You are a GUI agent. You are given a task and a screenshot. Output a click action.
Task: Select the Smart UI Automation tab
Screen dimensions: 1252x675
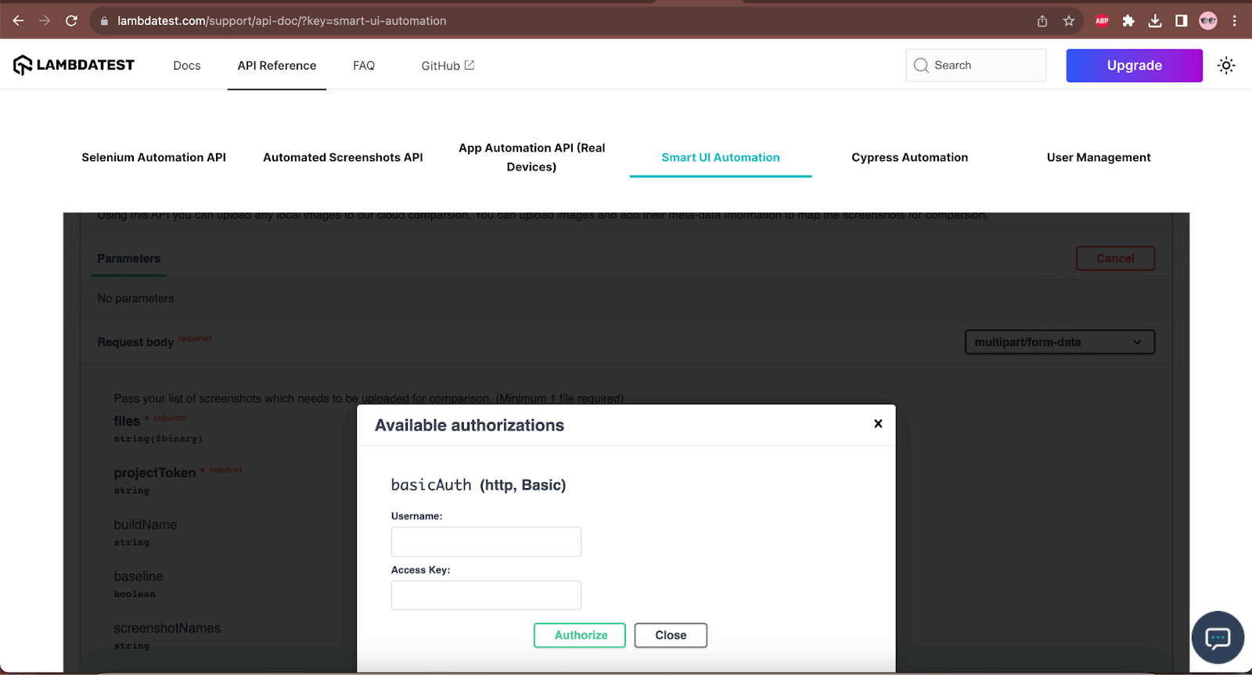(721, 157)
